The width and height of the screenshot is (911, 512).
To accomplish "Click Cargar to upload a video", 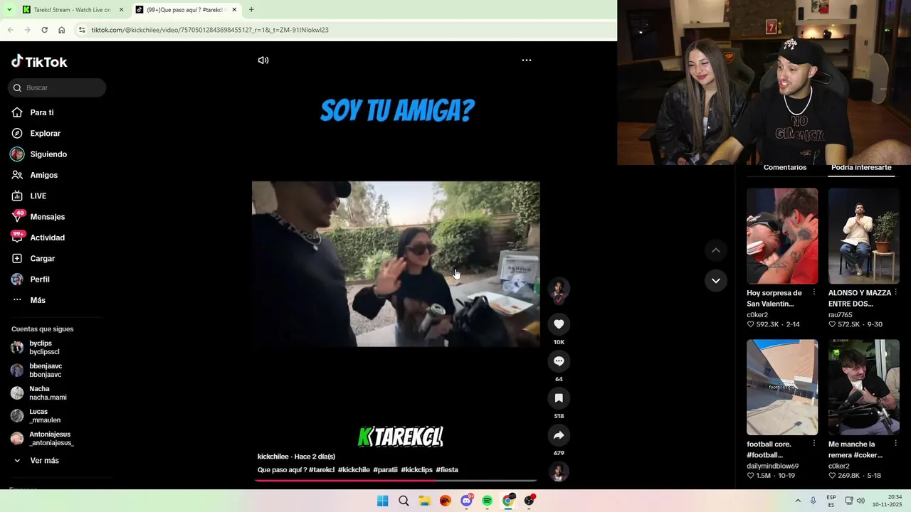I will coord(42,258).
